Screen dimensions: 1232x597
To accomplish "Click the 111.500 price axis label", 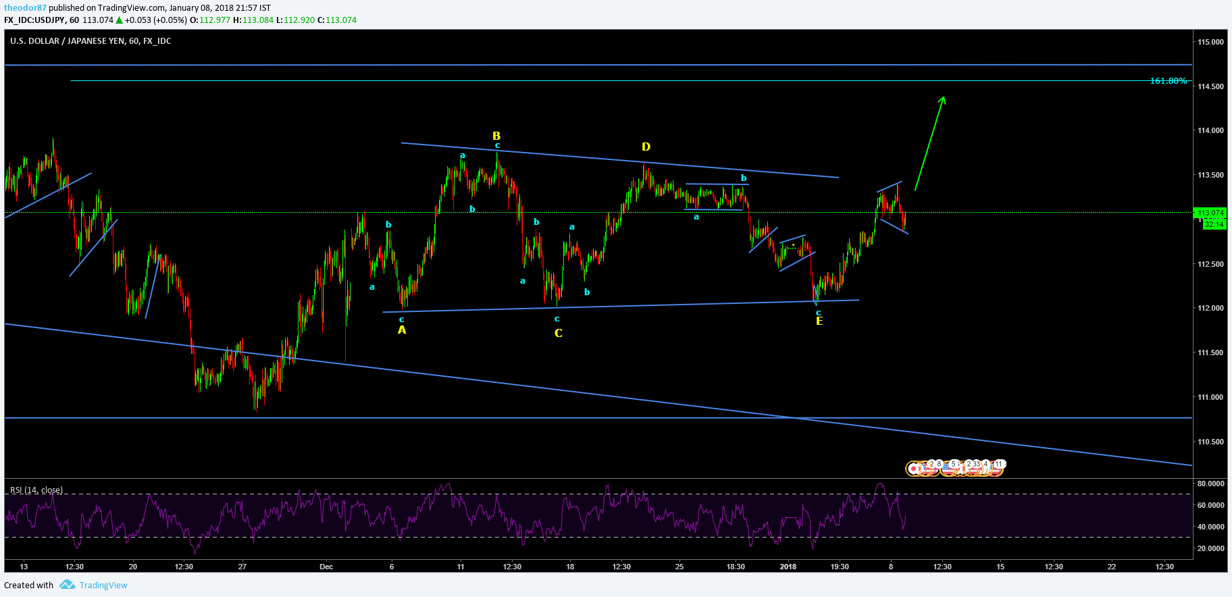I will 1210,353.
